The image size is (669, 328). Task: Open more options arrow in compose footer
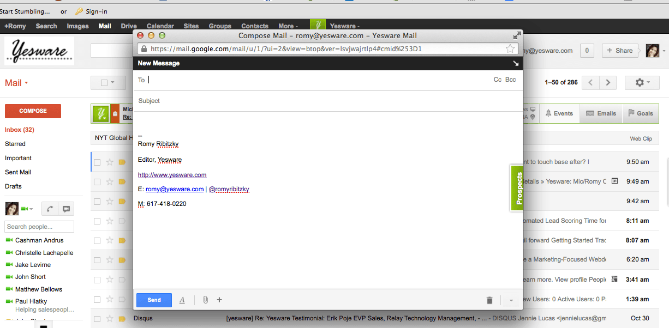point(511,300)
